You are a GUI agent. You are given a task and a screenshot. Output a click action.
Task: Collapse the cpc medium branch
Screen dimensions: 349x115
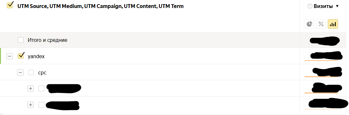pyautogui.click(x=20, y=72)
